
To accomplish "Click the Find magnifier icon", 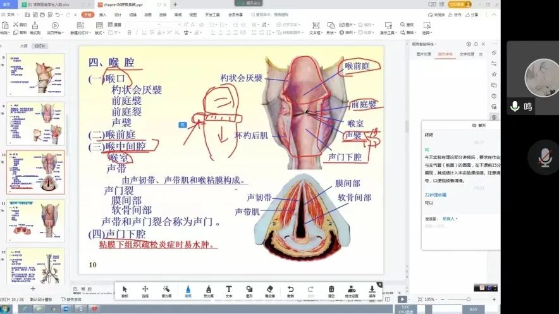I will 403,25.
